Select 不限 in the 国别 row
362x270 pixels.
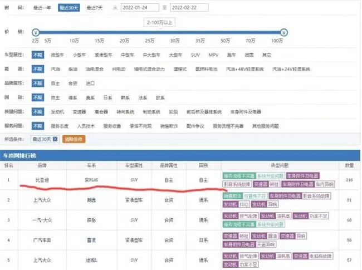click(38, 97)
